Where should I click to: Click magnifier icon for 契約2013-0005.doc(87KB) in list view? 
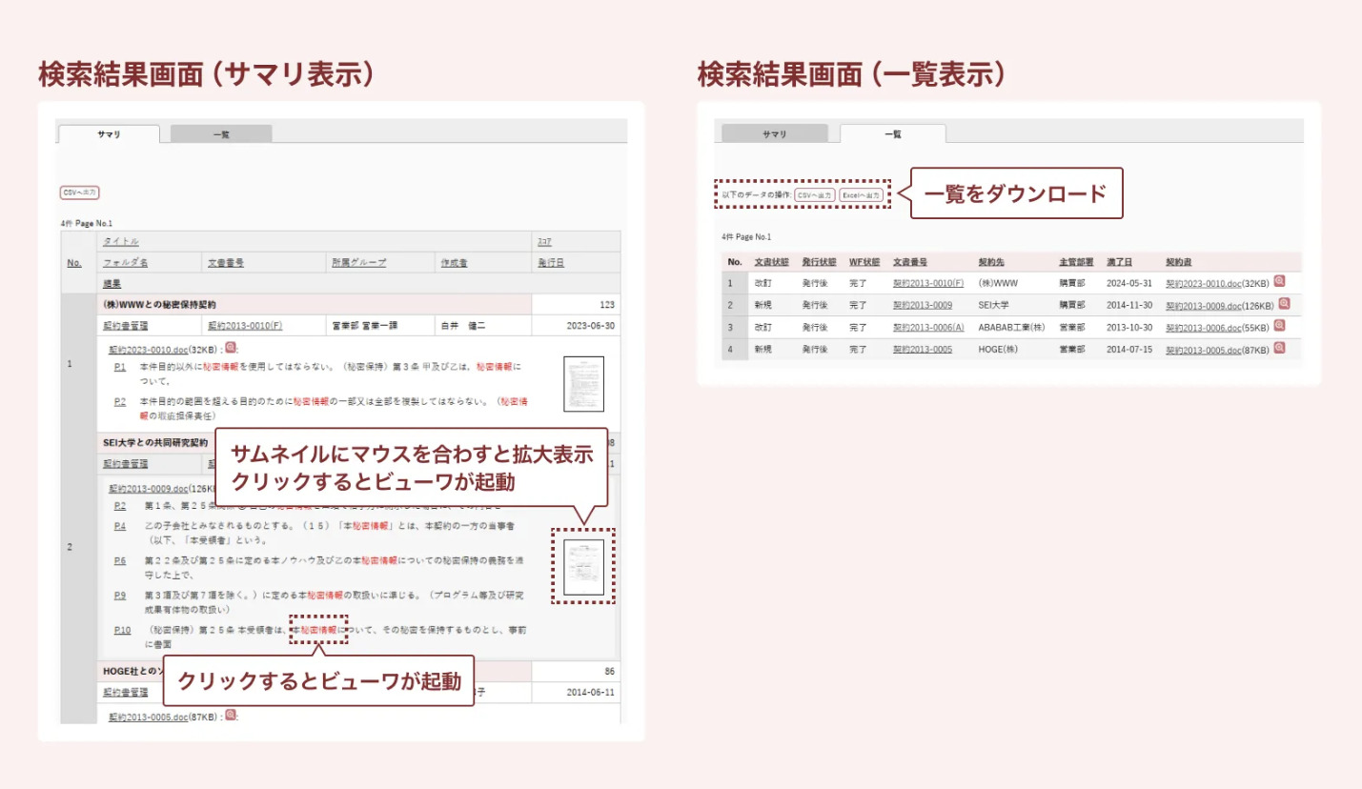[1279, 348]
